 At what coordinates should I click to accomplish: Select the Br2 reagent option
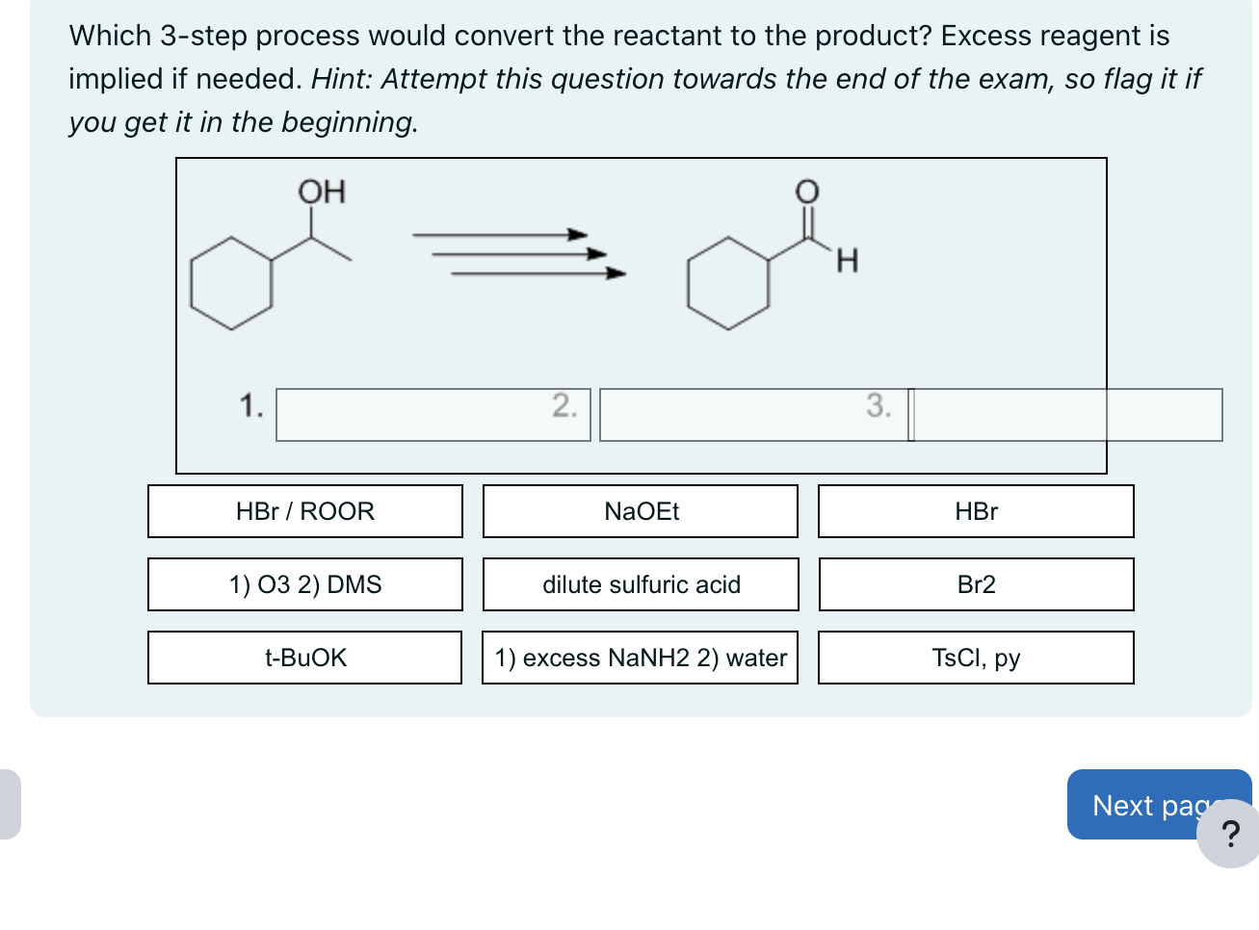pos(976,584)
